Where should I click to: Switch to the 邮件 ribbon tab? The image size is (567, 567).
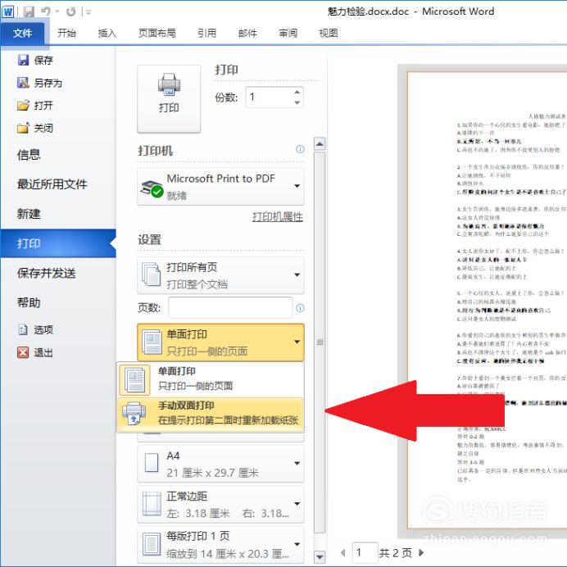coord(247,34)
